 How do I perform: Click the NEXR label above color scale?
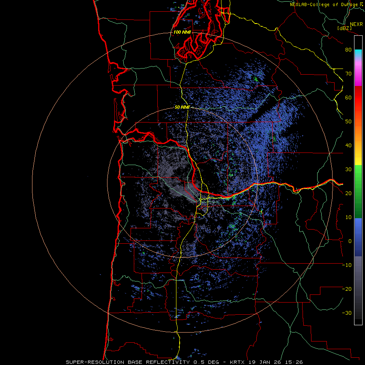(356, 24)
